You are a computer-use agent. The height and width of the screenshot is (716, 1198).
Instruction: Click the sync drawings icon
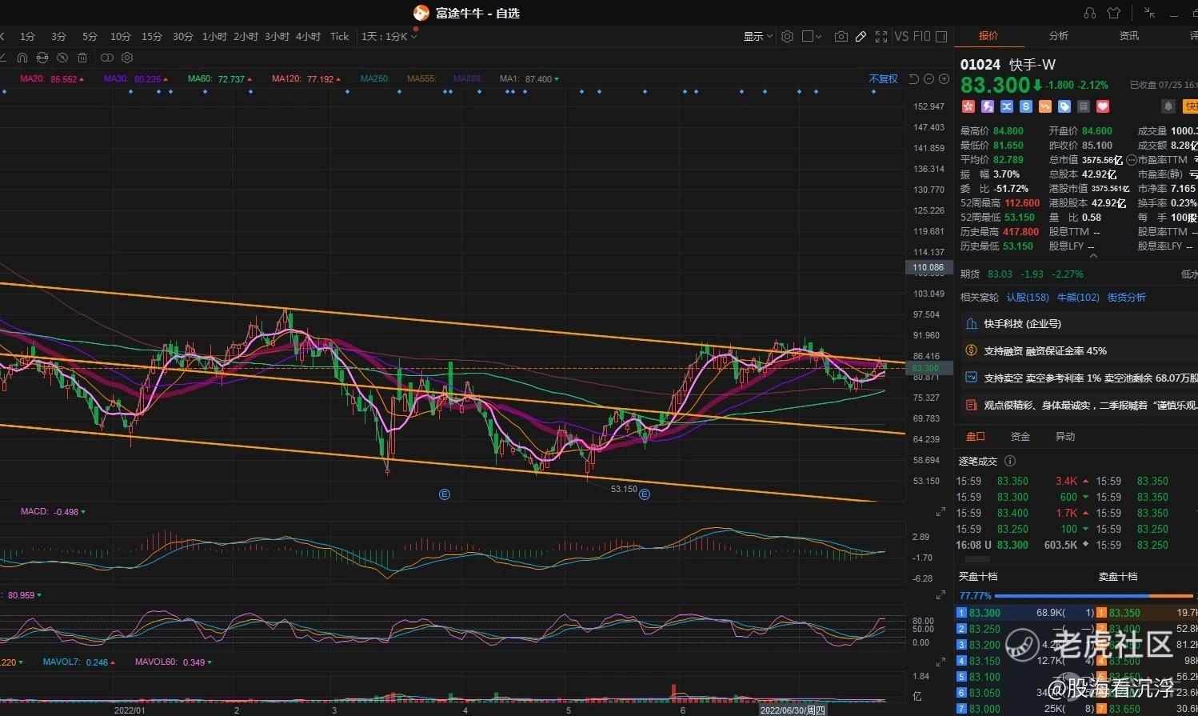42,58
